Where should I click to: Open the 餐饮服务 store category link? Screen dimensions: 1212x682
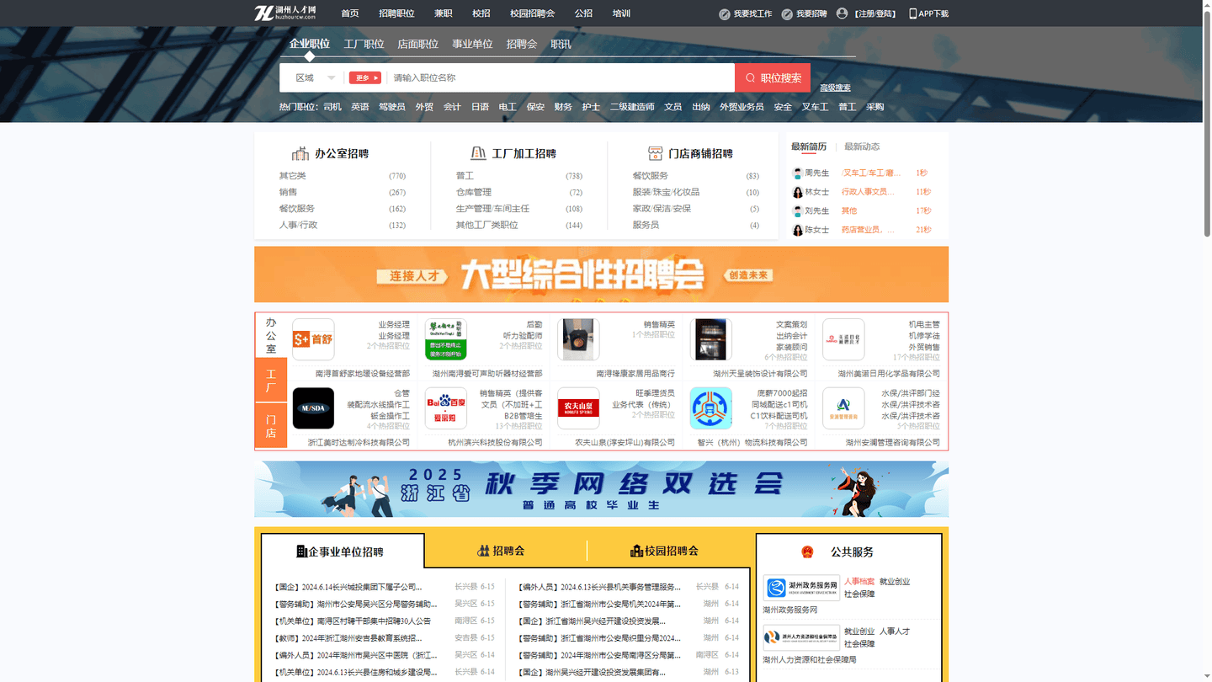(x=651, y=176)
